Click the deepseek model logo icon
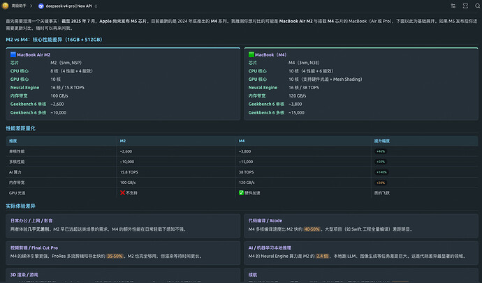 (41, 6)
